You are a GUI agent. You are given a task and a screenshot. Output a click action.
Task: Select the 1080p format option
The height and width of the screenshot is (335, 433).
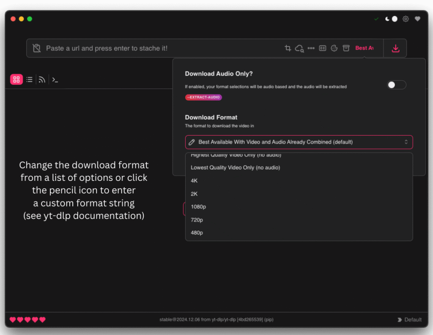pyautogui.click(x=198, y=207)
